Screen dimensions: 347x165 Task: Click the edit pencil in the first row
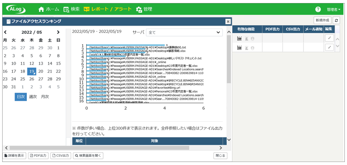pos(330,38)
